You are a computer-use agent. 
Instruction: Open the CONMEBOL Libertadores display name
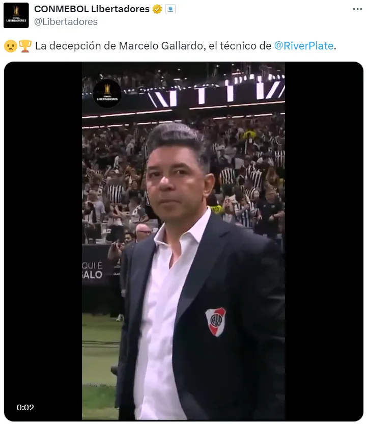(x=92, y=9)
